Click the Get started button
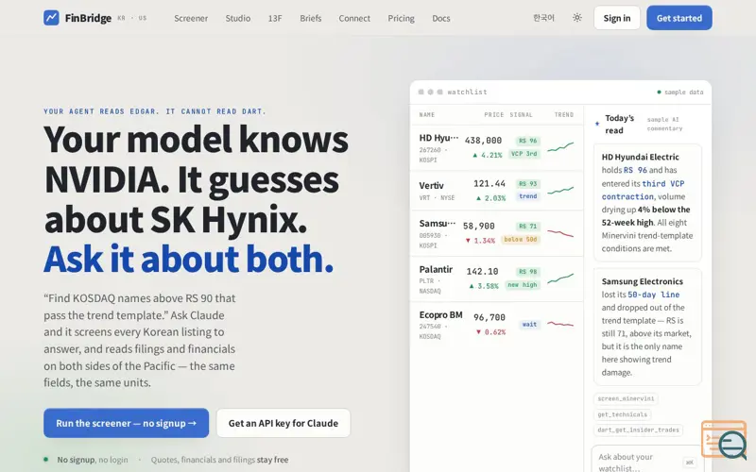The height and width of the screenshot is (472, 756). tap(679, 18)
